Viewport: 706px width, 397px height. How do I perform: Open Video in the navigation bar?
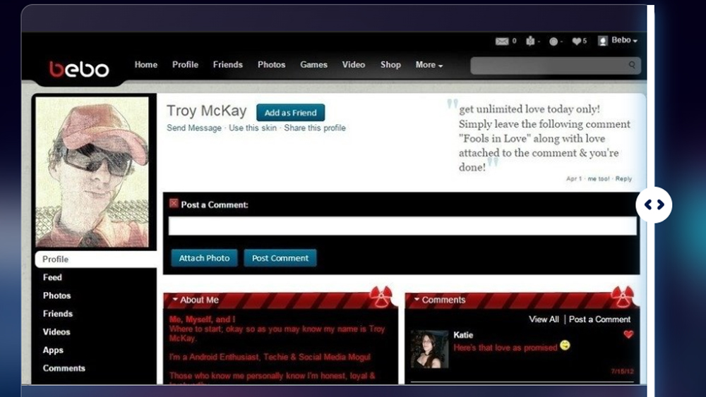click(x=354, y=65)
